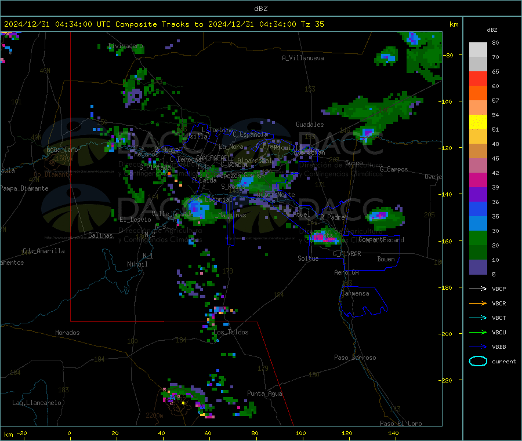Click the dBZ title at top
The height and width of the screenshot is (441, 522).
pyautogui.click(x=260, y=9)
